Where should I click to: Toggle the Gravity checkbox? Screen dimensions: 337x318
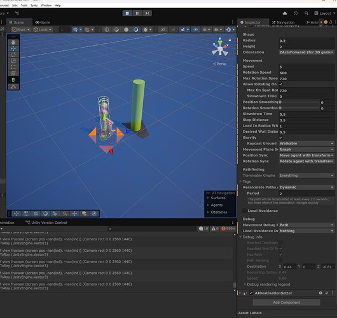280,137
